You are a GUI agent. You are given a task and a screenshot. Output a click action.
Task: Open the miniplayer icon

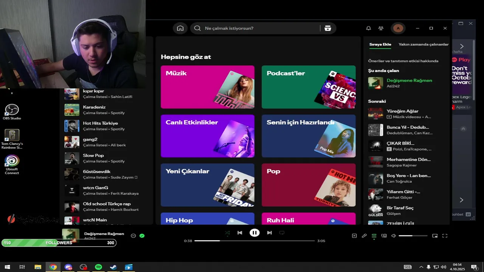click(435, 236)
